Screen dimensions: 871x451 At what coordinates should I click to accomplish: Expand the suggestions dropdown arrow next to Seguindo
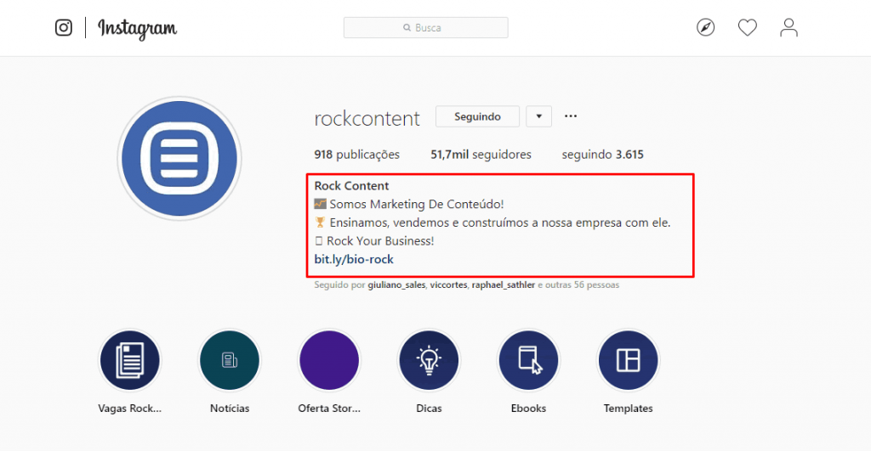pos(538,116)
